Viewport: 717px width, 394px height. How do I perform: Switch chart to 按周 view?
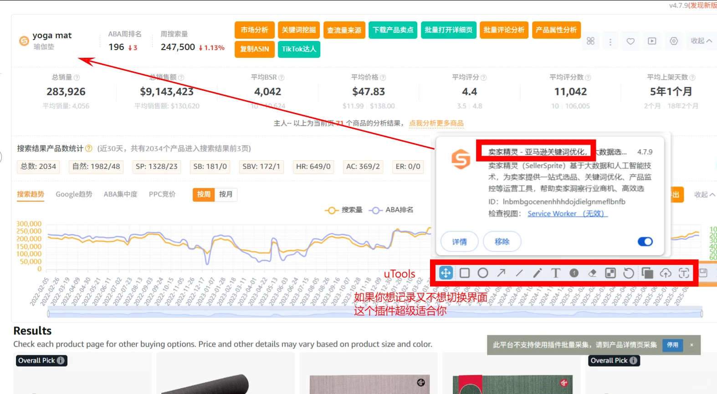pos(204,194)
